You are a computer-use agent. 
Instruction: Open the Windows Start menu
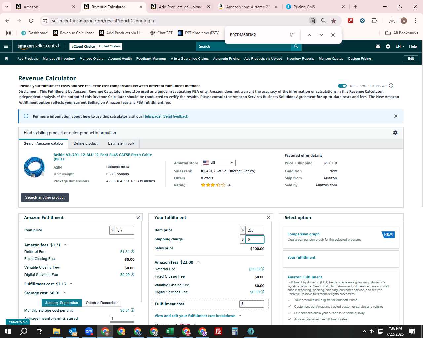[8, 331]
